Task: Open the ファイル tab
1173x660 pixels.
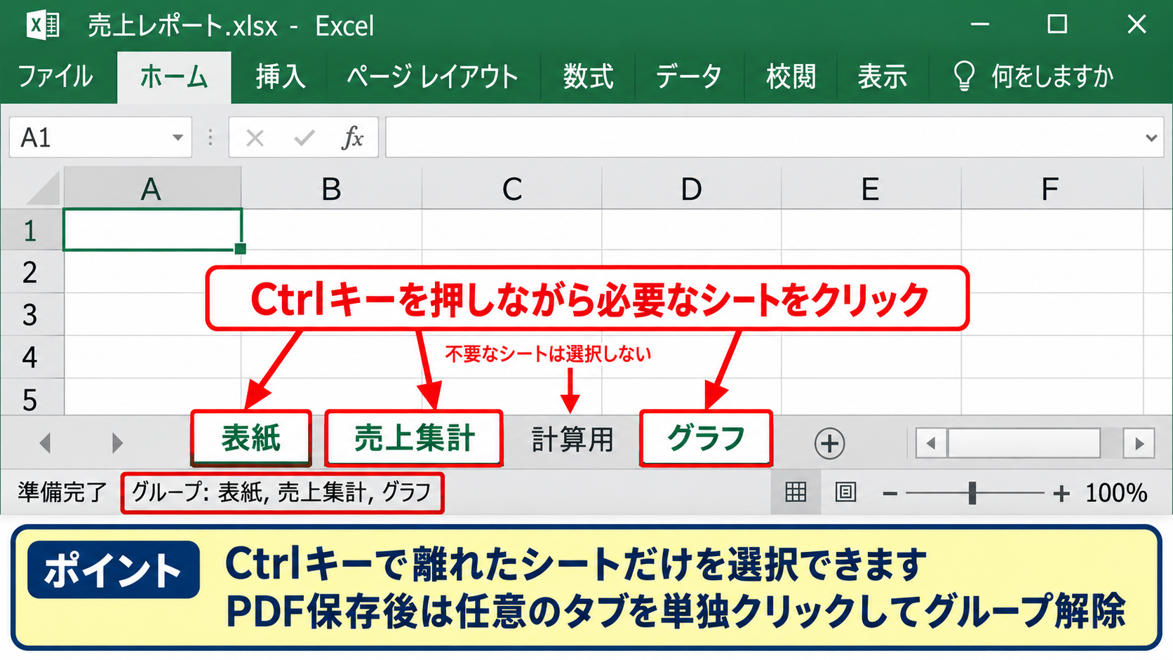Action: tap(55, 76)
